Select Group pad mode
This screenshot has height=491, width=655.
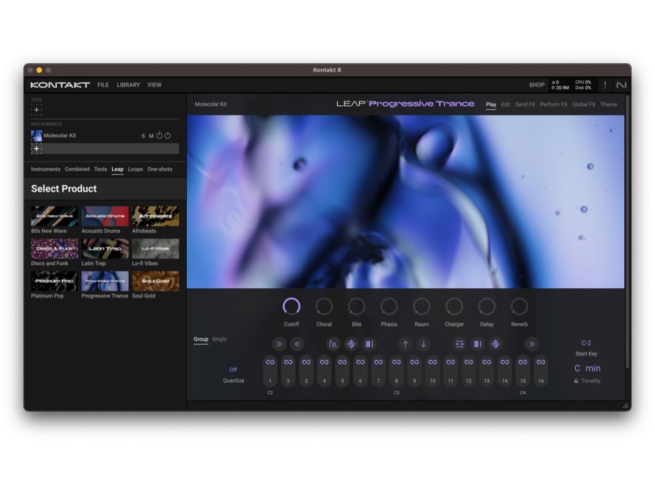pyautogui.click(x=201, y=339)
